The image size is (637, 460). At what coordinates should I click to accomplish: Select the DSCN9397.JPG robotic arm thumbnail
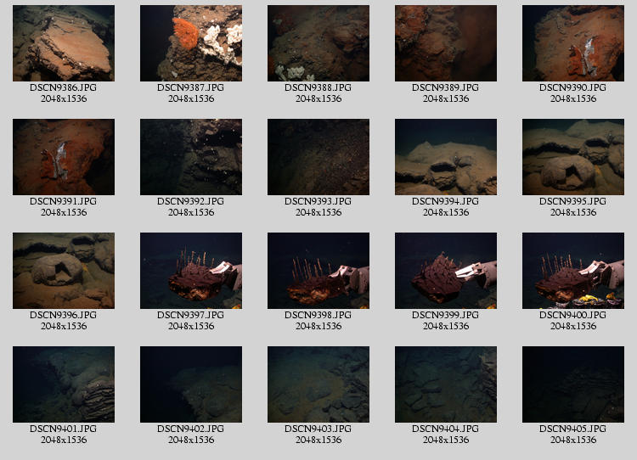pyautogui.click(x=191, y=271)
